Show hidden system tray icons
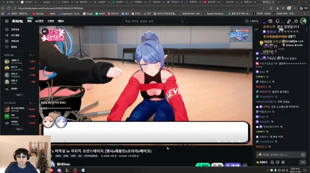Image resolution: width=310 pixels, height=173 pixels. pyautogui.click(x=268, y=170)
